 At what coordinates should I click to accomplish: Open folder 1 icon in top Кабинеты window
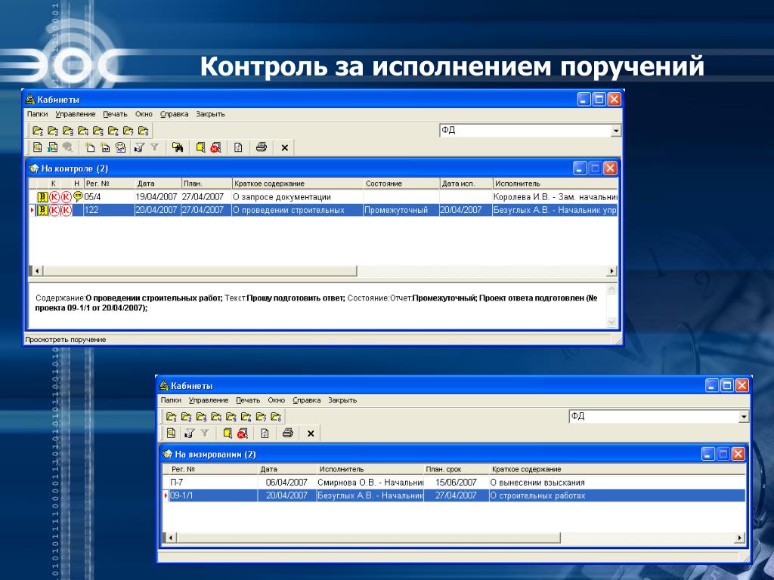[38, 131]
